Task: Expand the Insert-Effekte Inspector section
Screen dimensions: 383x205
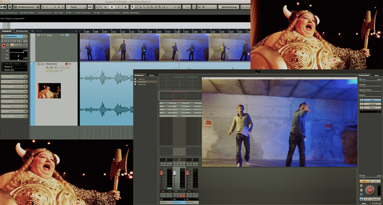Action: (14, 86)
